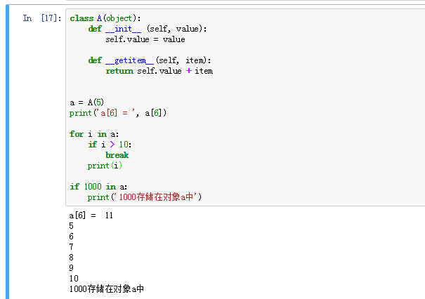Click the output value 5

(x=71, y=226)
